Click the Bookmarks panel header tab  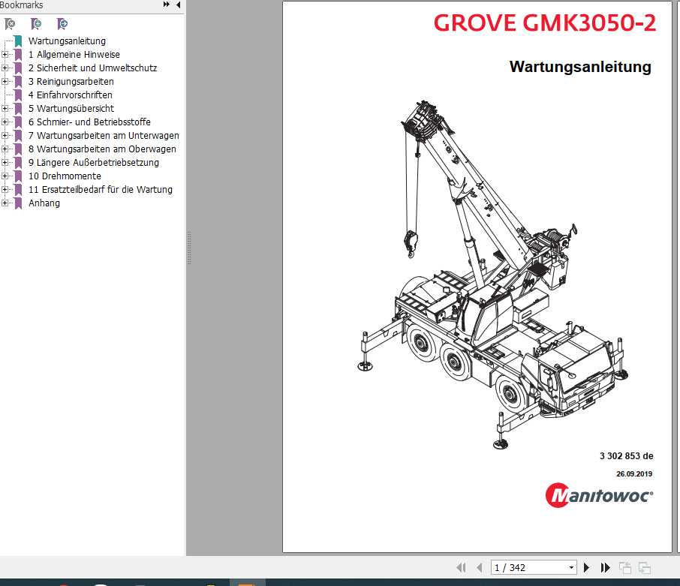pyautogui.click(x=23, y=5)
